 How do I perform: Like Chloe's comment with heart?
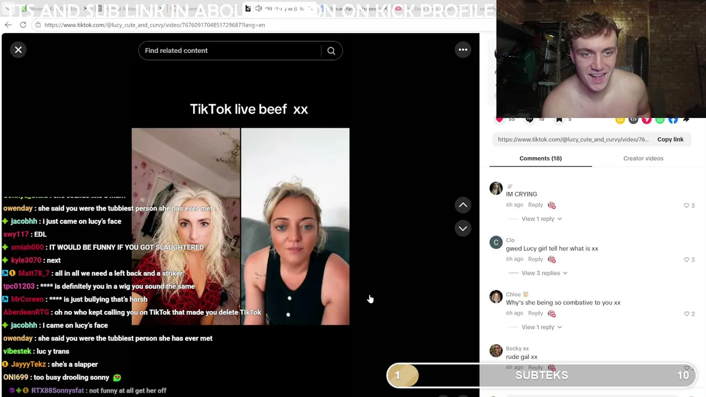(687, 314)
